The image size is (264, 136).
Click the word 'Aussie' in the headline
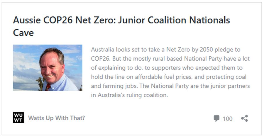pyautogui.click(x=26, y=20)
